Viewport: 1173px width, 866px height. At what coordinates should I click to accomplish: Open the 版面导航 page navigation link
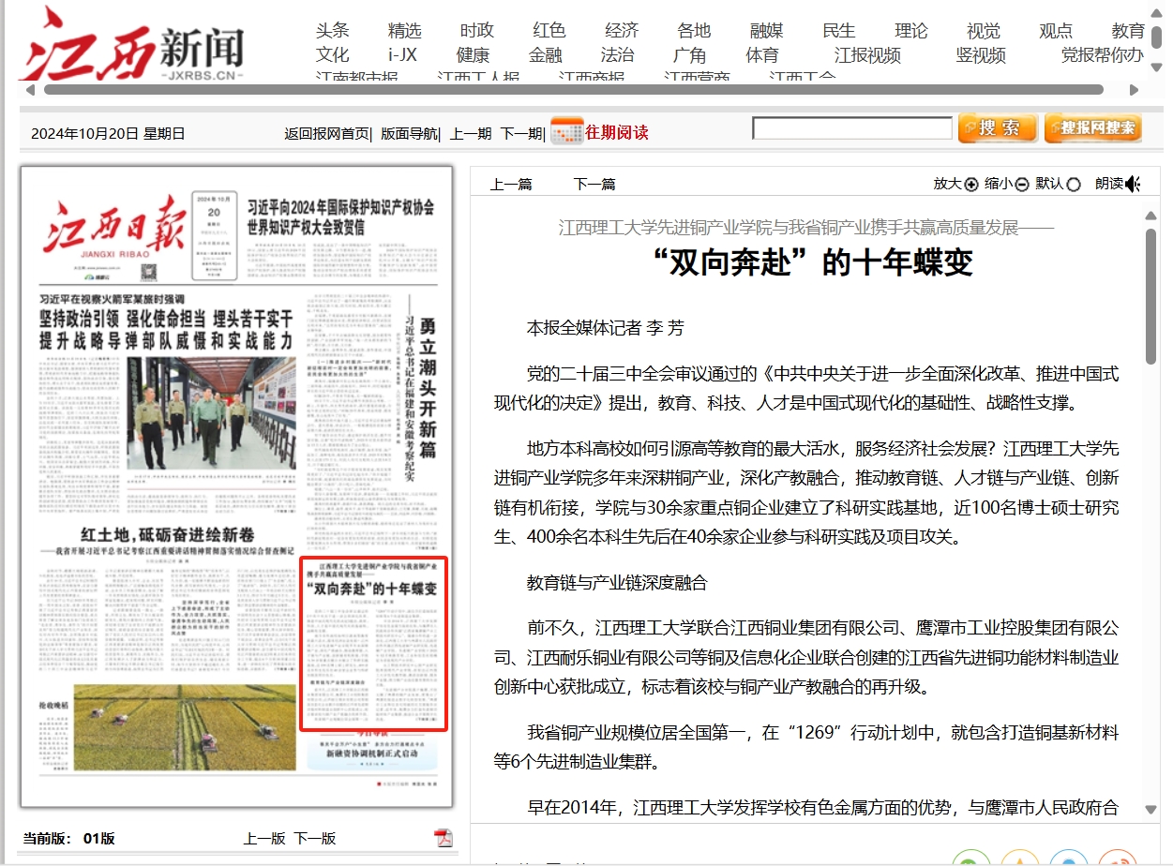coord(408,133)
